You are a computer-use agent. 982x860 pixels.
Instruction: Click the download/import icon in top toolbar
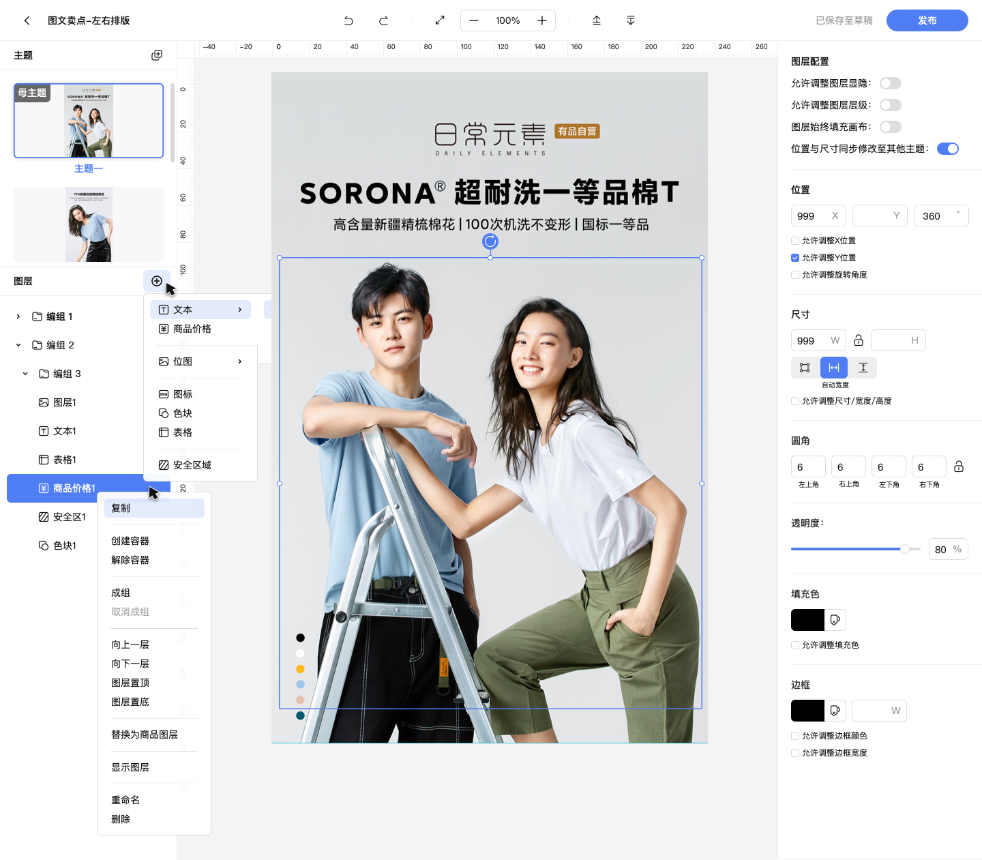tap(631, 20)
